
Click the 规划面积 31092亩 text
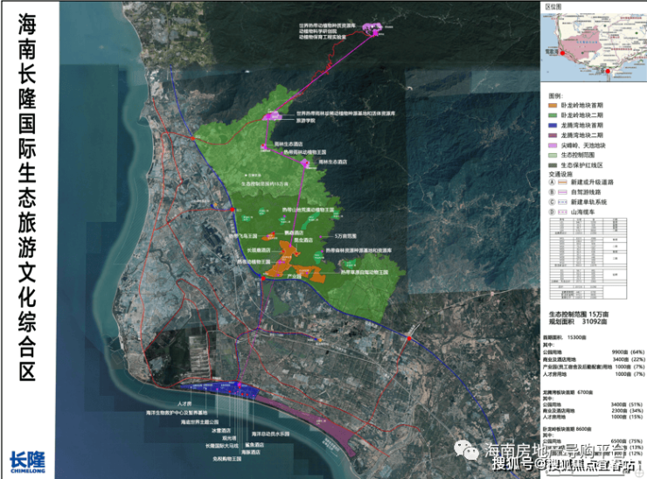(x=578, y=322)
